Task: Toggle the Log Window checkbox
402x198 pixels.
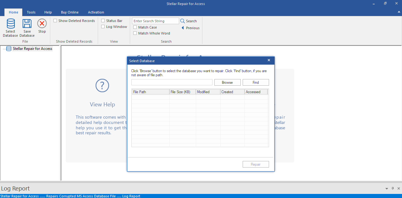Action: (103, 27)
